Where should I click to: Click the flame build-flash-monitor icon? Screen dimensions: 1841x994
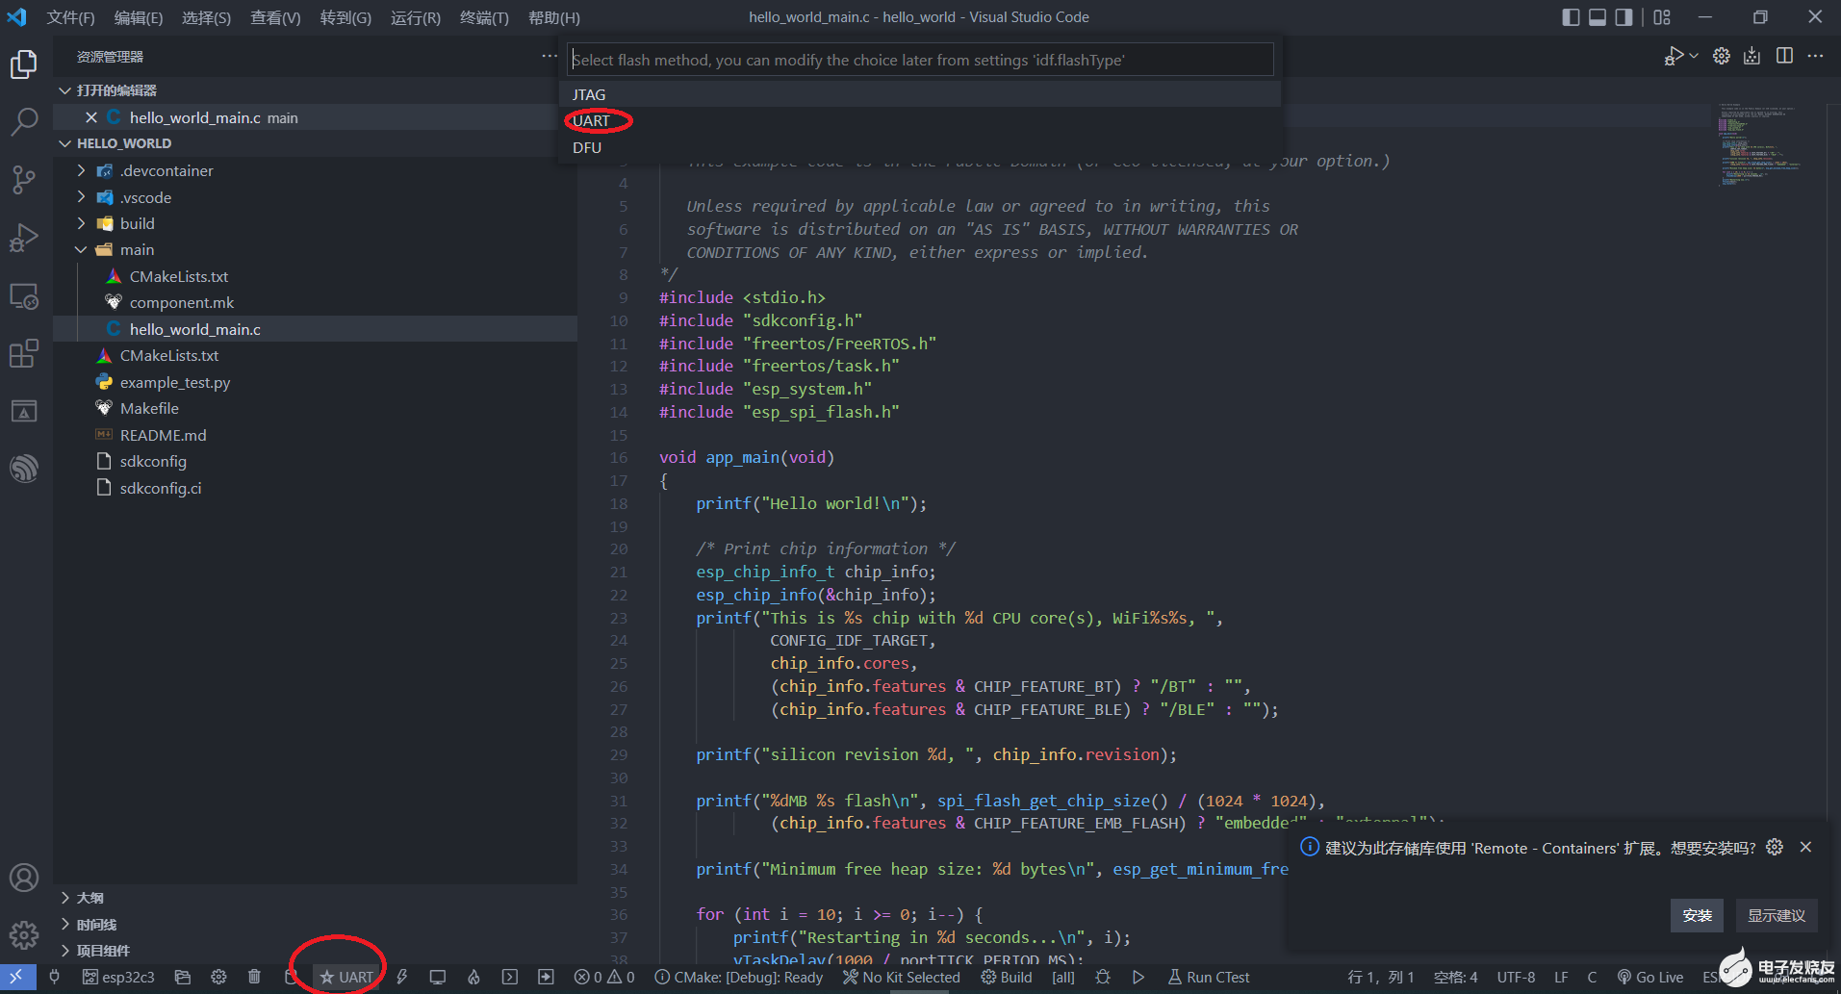click(x=473, y=977)
